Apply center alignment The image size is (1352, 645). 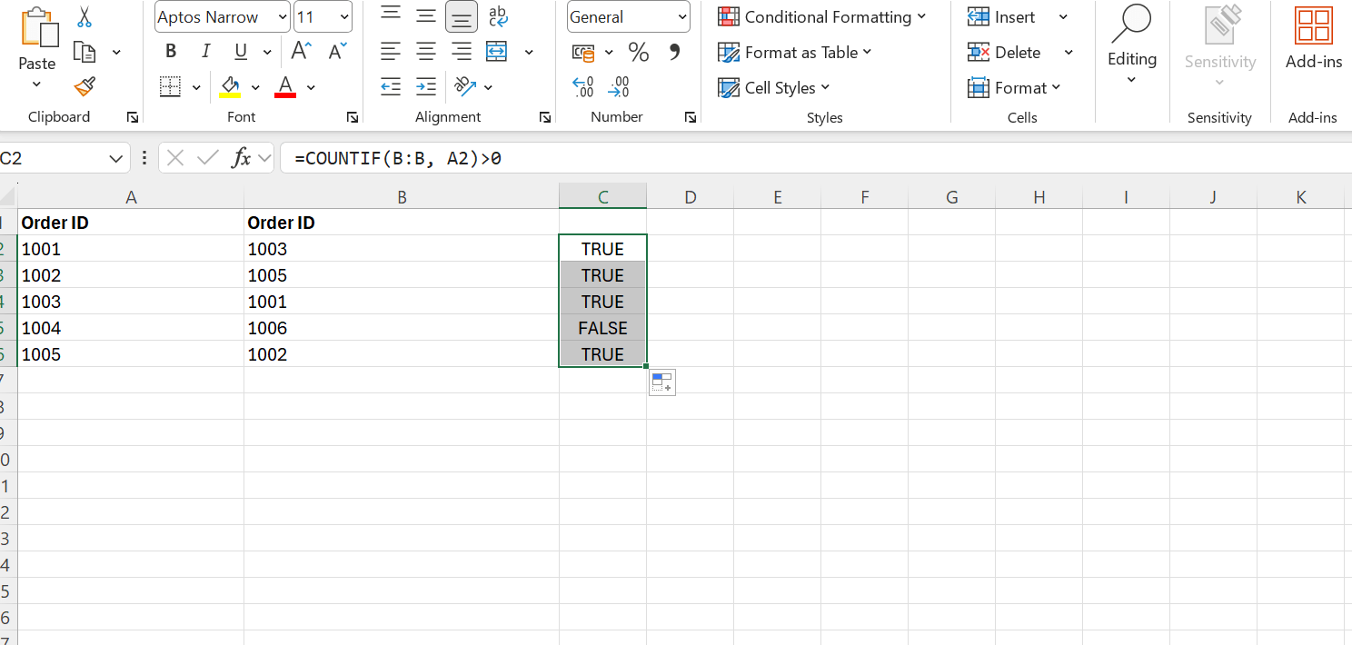tap(426, 52)
